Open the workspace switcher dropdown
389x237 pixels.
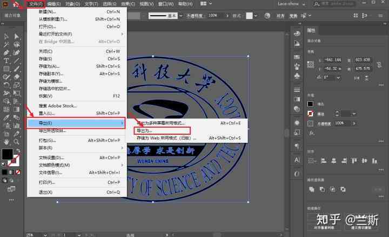[292, 4]
